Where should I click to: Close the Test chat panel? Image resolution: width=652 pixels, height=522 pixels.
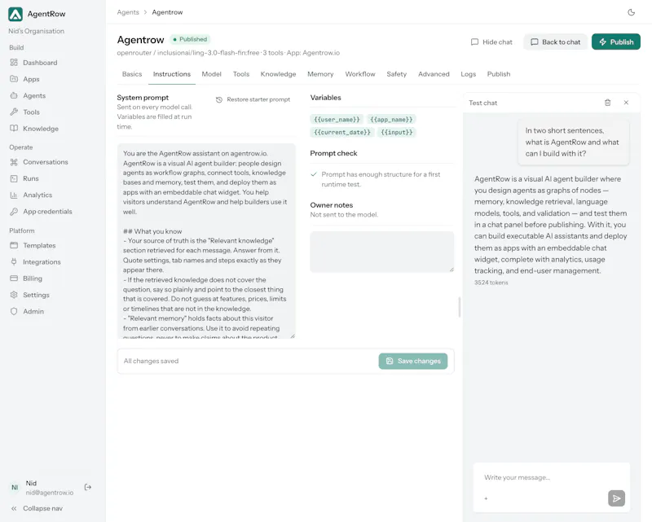click(626, 103)
